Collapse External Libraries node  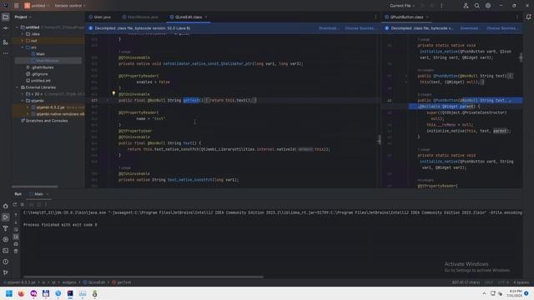(17, 87)
